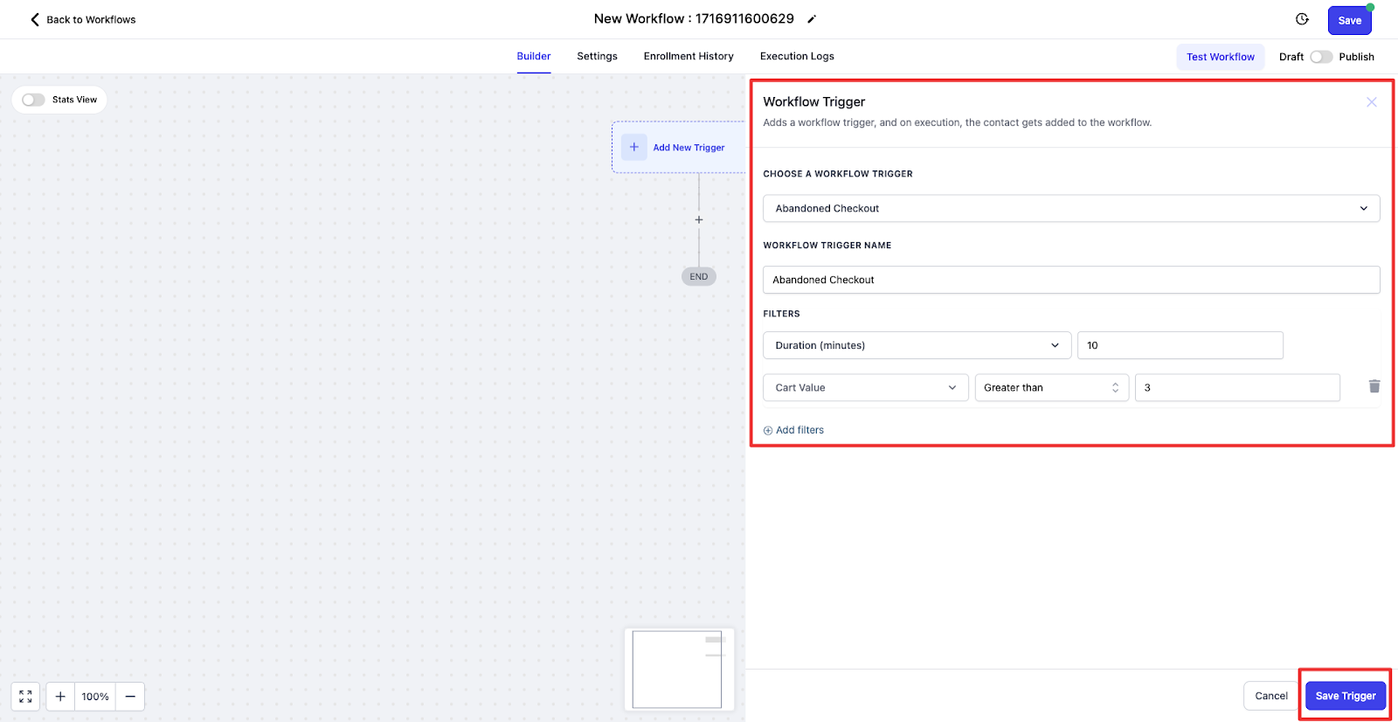This screenshot has height=722, width=1398.
Task: Add a step with the plus node above END
Action: click(x=699, y=219)
